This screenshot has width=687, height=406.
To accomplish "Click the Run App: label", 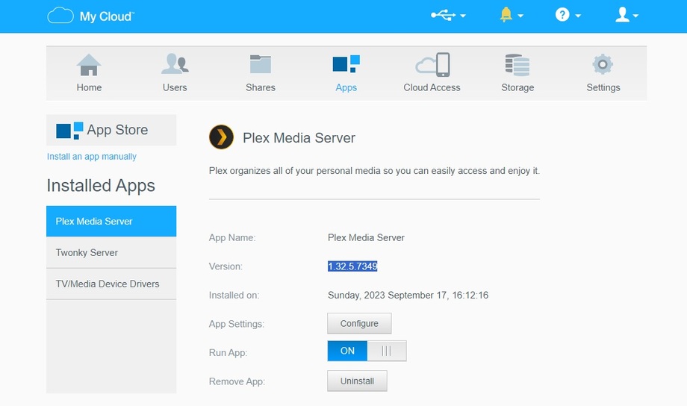I will 228,352.
